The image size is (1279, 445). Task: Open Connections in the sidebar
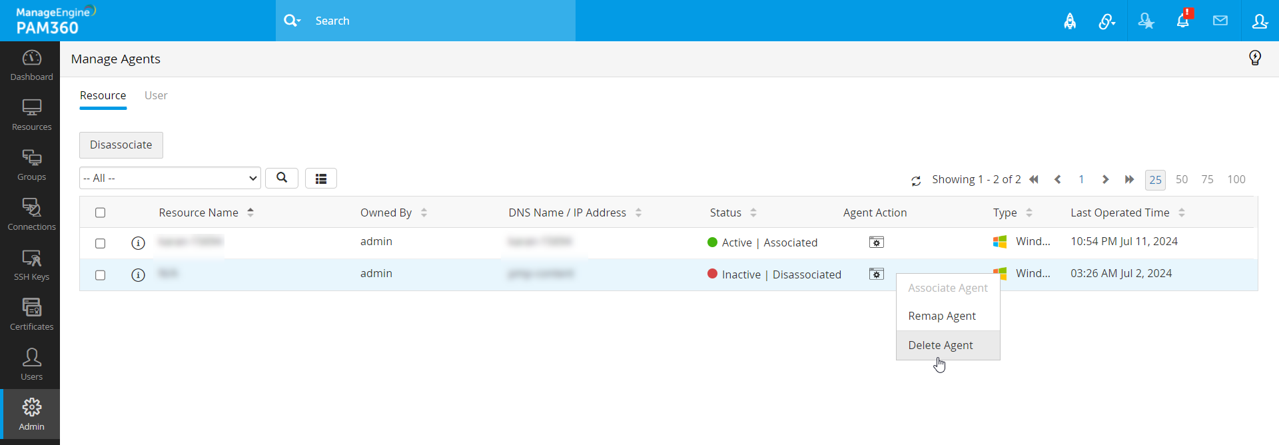(31, 215)
